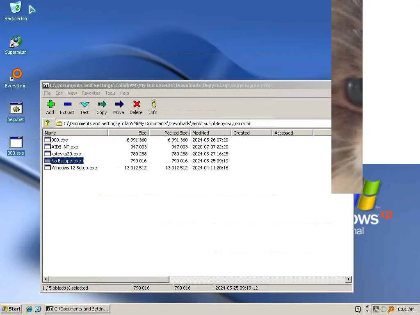
Task: Click the address path input field
Action: click(193, 123)
